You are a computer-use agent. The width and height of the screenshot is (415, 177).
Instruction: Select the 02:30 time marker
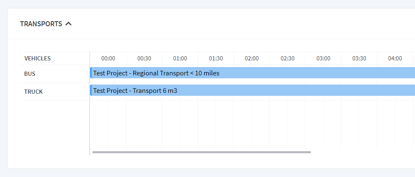tap(287, 58)
